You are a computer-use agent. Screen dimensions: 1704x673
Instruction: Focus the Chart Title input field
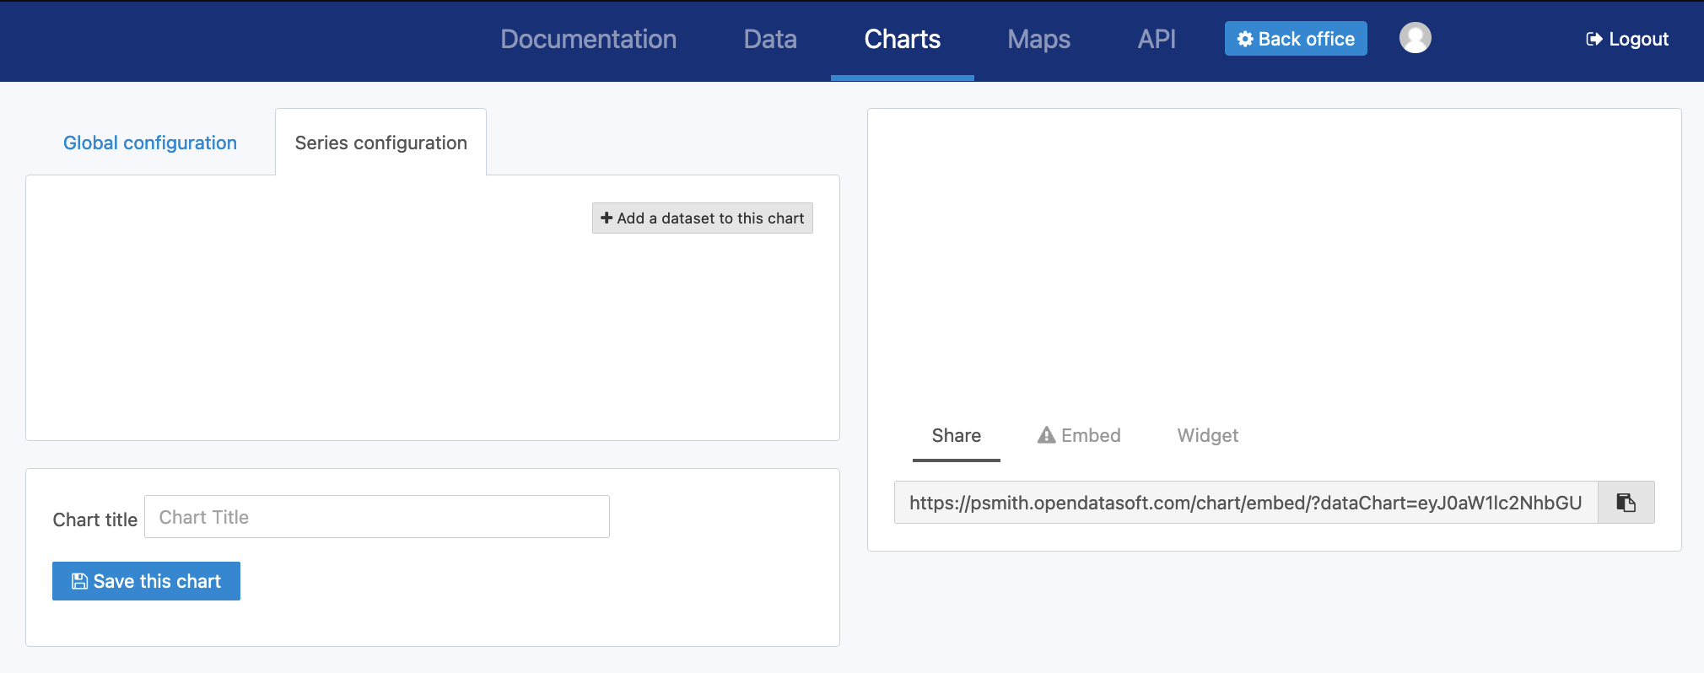(376, 517)
